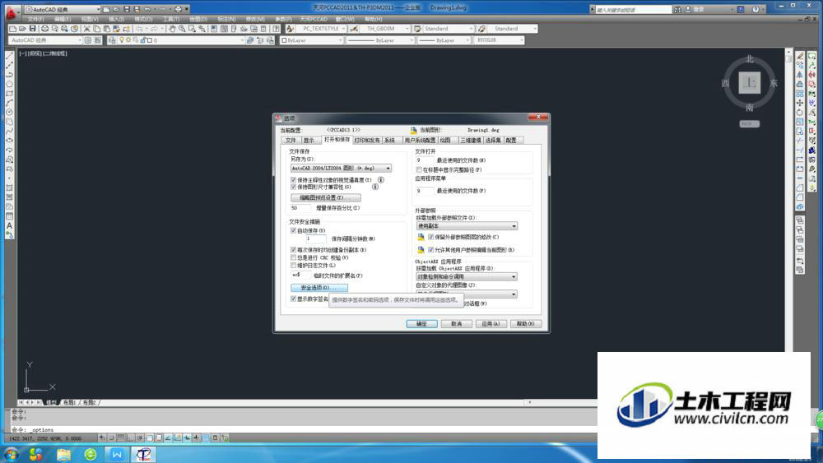823x463 pixels.
Task: Select the Table tool in draw toolbar
Action: pos(9,216)
